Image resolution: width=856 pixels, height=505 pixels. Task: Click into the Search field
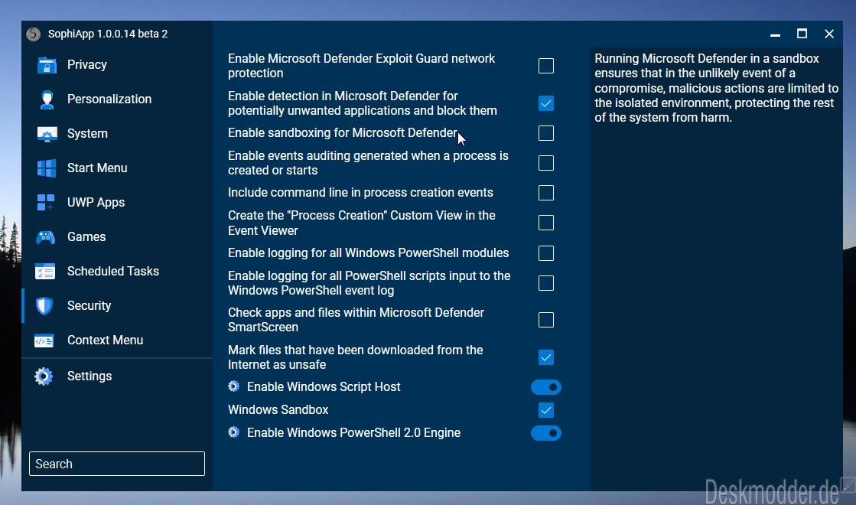pos(117,464)
